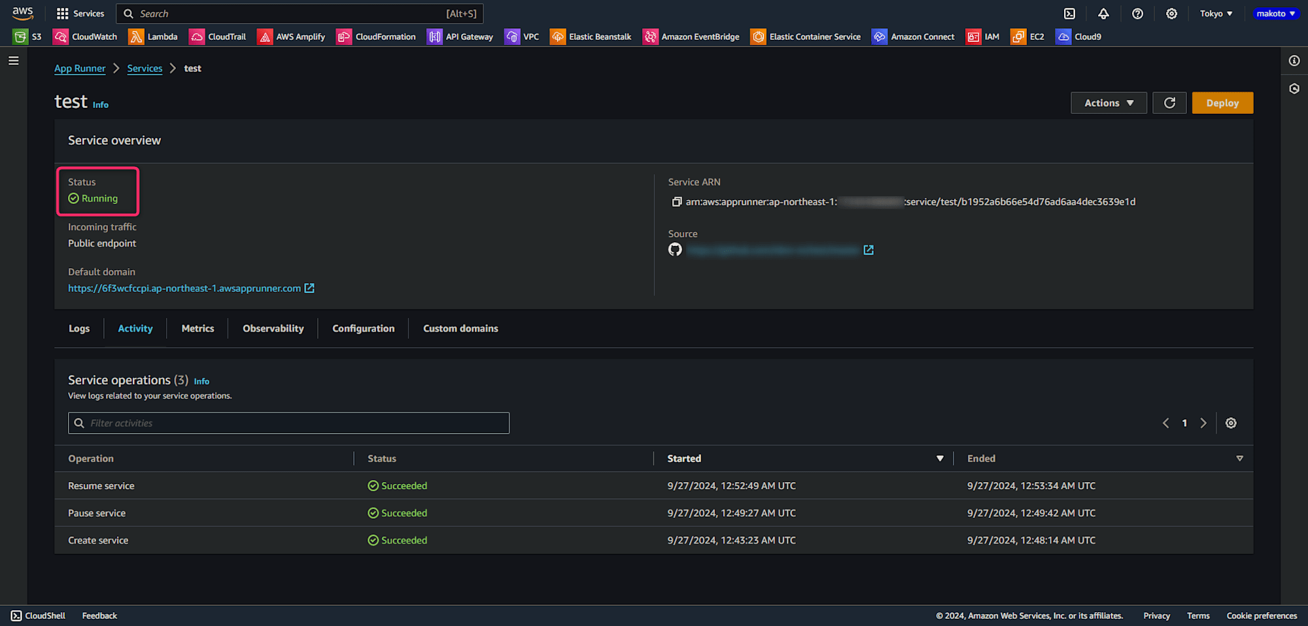The height and width of the screenshot is (626, 1308).
Task: Select the Resume service operation row
Action: (654, 486)
